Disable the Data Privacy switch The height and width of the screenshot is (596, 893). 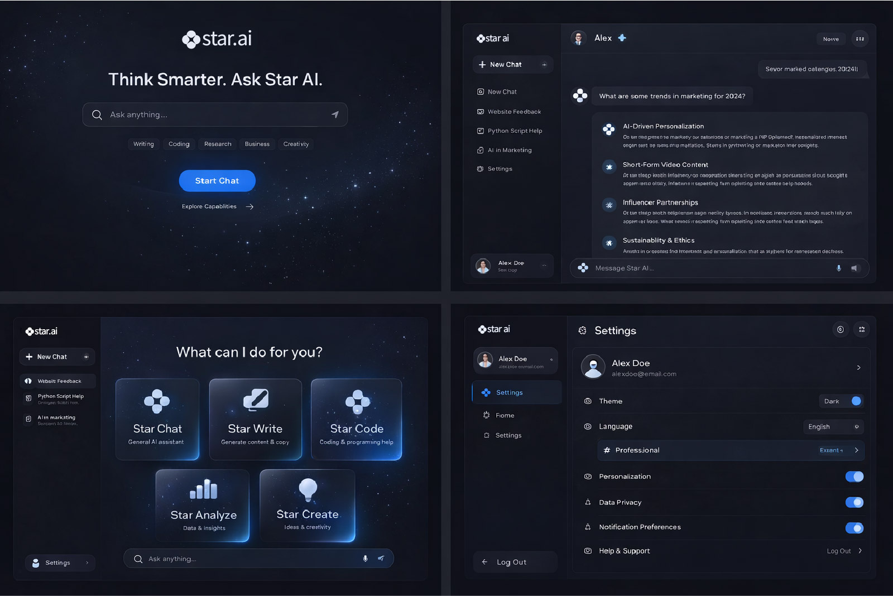[x=854, y=502]
